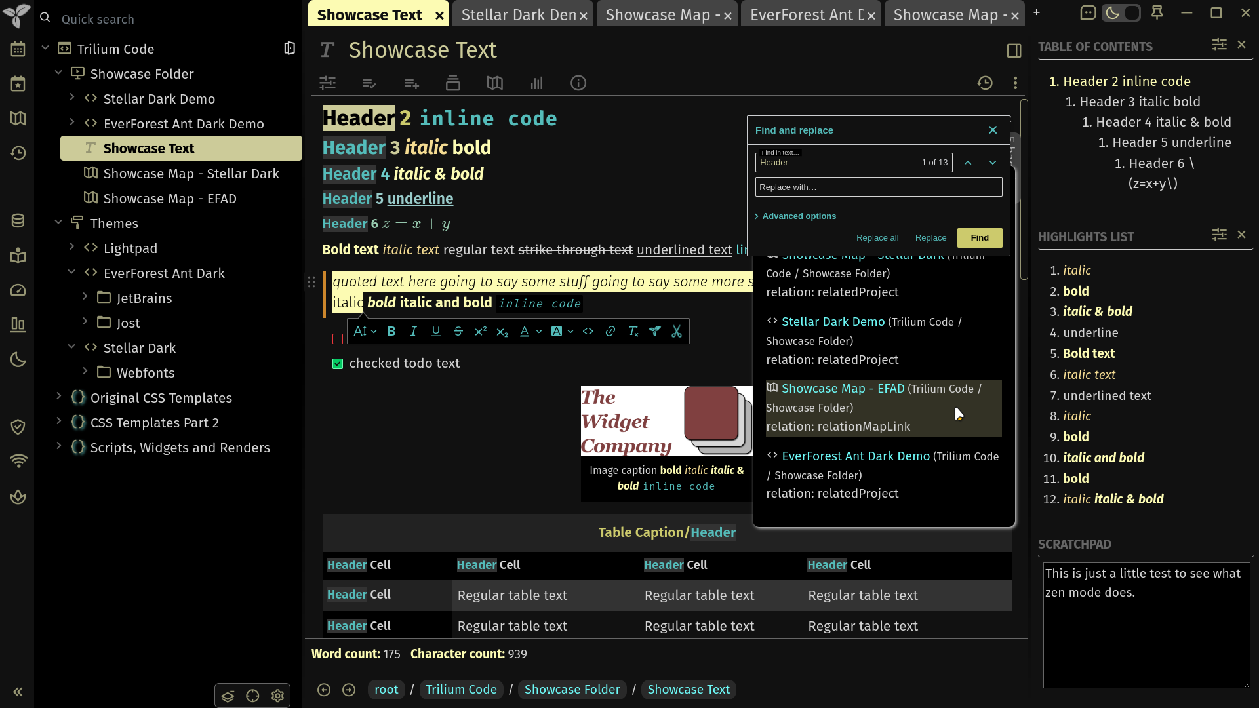Open the note map icon in ribbon
The height and width of the screenshot is (708, 1259).
[x=495, y=83]
